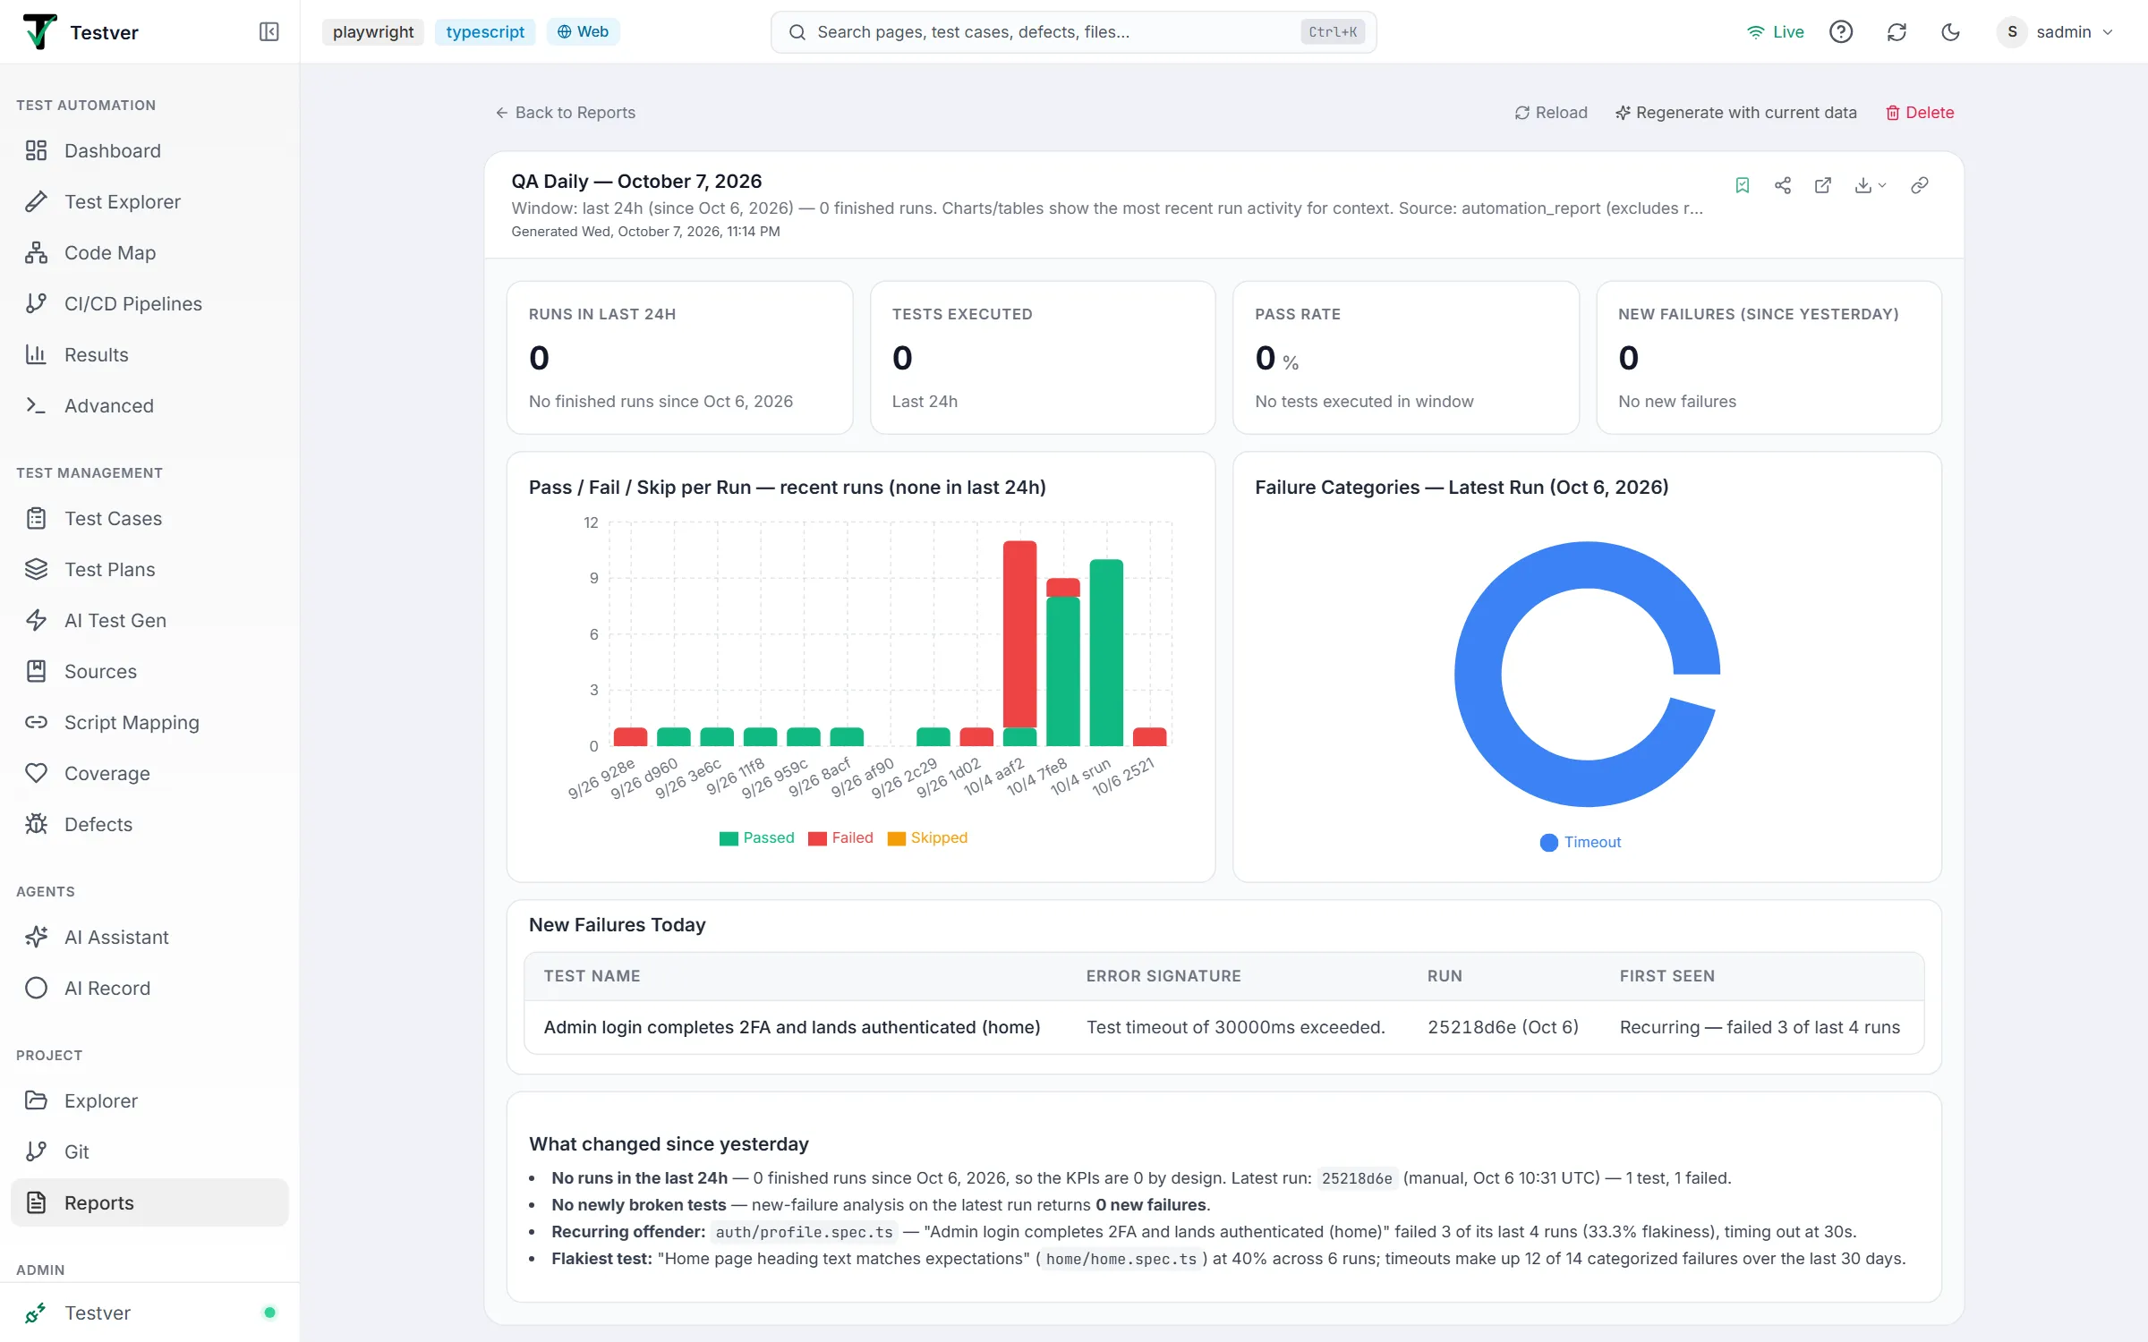This screenshot has width=2148, height=1342.
Task: Toggle dark mode moon icon
Action: [1950, 32]
